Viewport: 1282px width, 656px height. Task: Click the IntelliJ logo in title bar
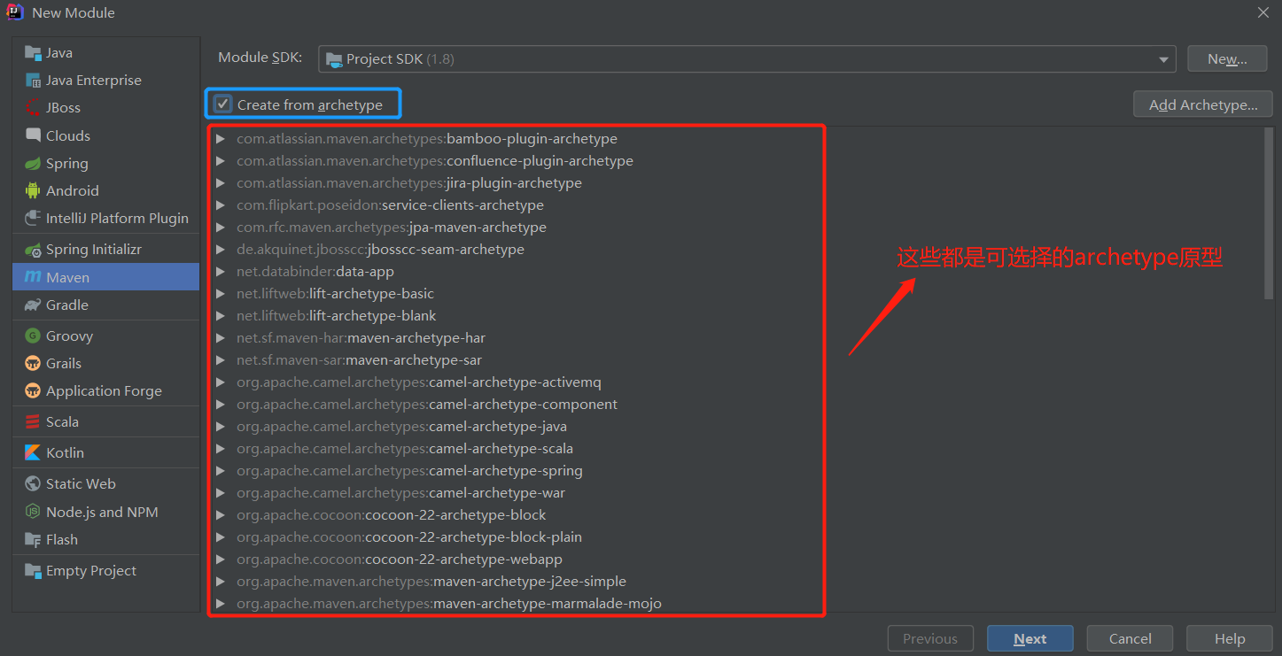pos(15,12)
